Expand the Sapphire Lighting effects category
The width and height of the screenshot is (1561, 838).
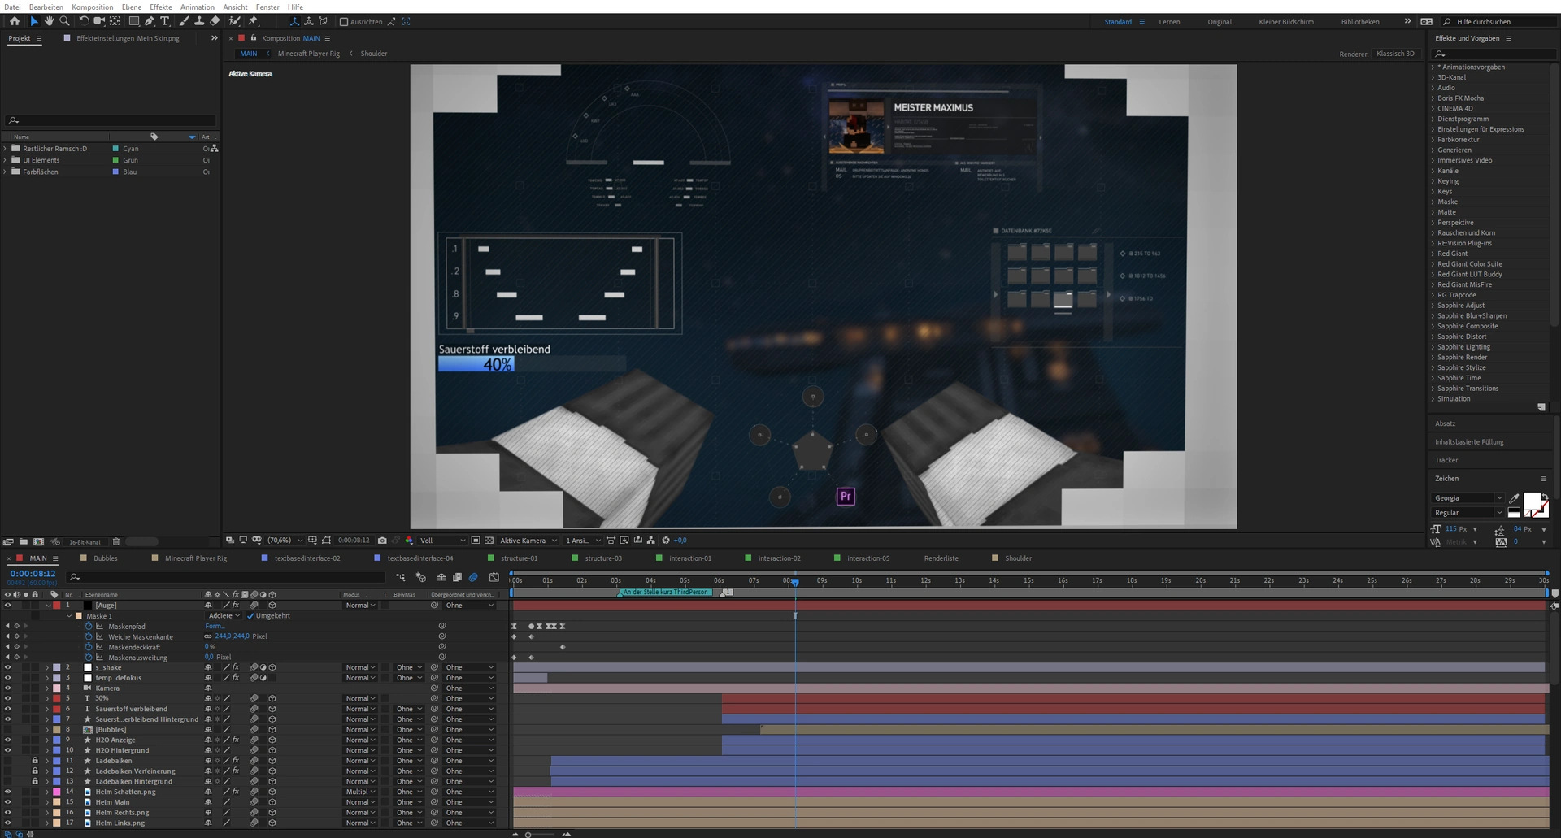coord(1433,347)
